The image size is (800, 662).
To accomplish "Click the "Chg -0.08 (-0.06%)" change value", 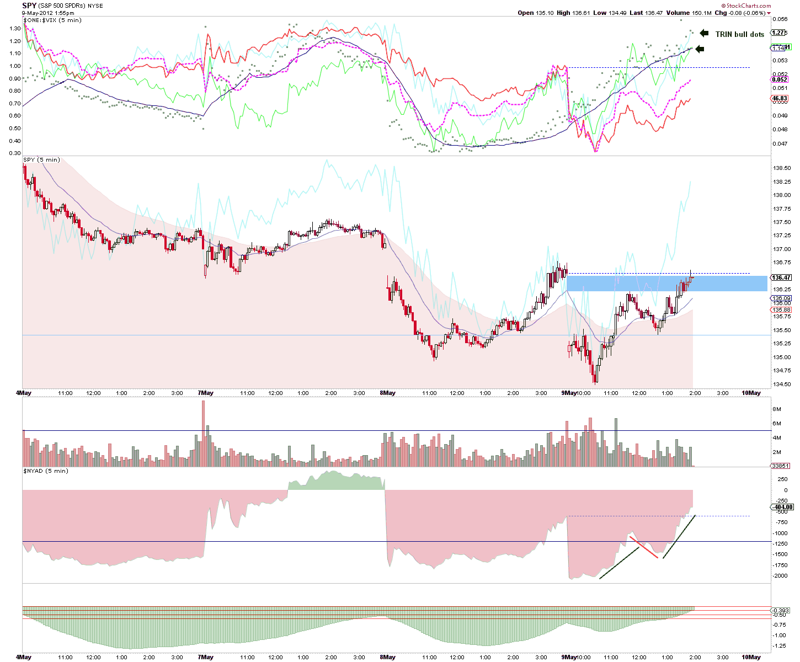I will click(x=740, y=13).
